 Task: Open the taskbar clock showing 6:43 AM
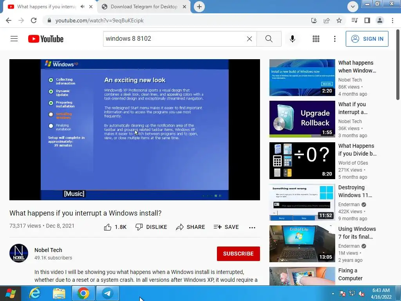click(x=381, y=294)
